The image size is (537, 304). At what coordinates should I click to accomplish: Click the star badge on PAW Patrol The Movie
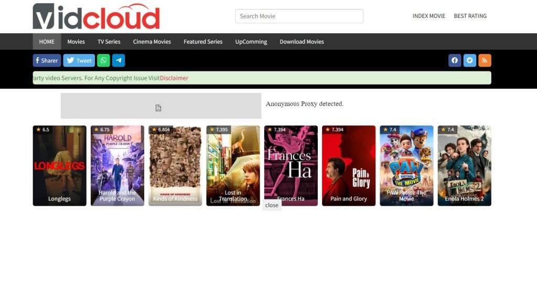389,129
